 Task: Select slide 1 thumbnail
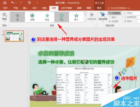point(14,36)
